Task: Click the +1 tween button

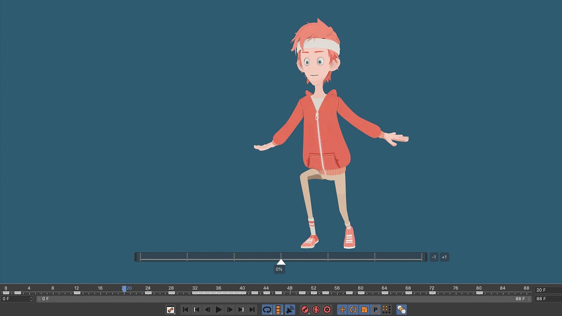Action: click(444, 257)
